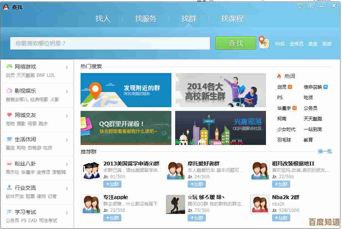
Task: Click the 学习考试 graduation cap icon
Action: coord(9,212)
